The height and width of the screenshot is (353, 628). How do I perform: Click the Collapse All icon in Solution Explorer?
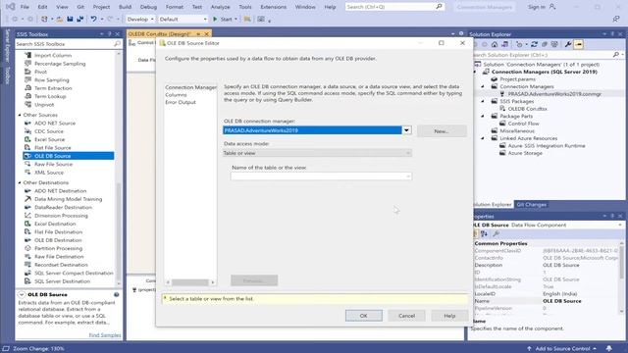pos(545,44)
